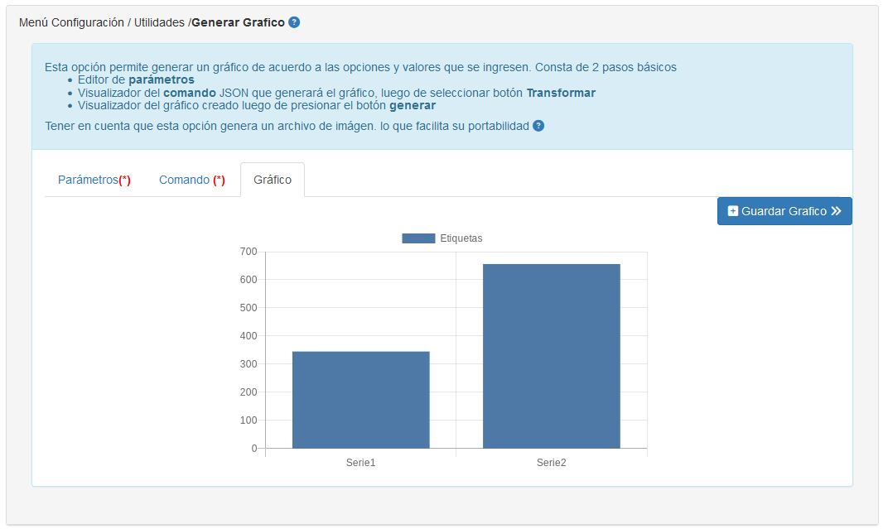Click the bold Transformar word in instructions
The image size is (883, 529).
pyautogui.click(x=561, y=93)
